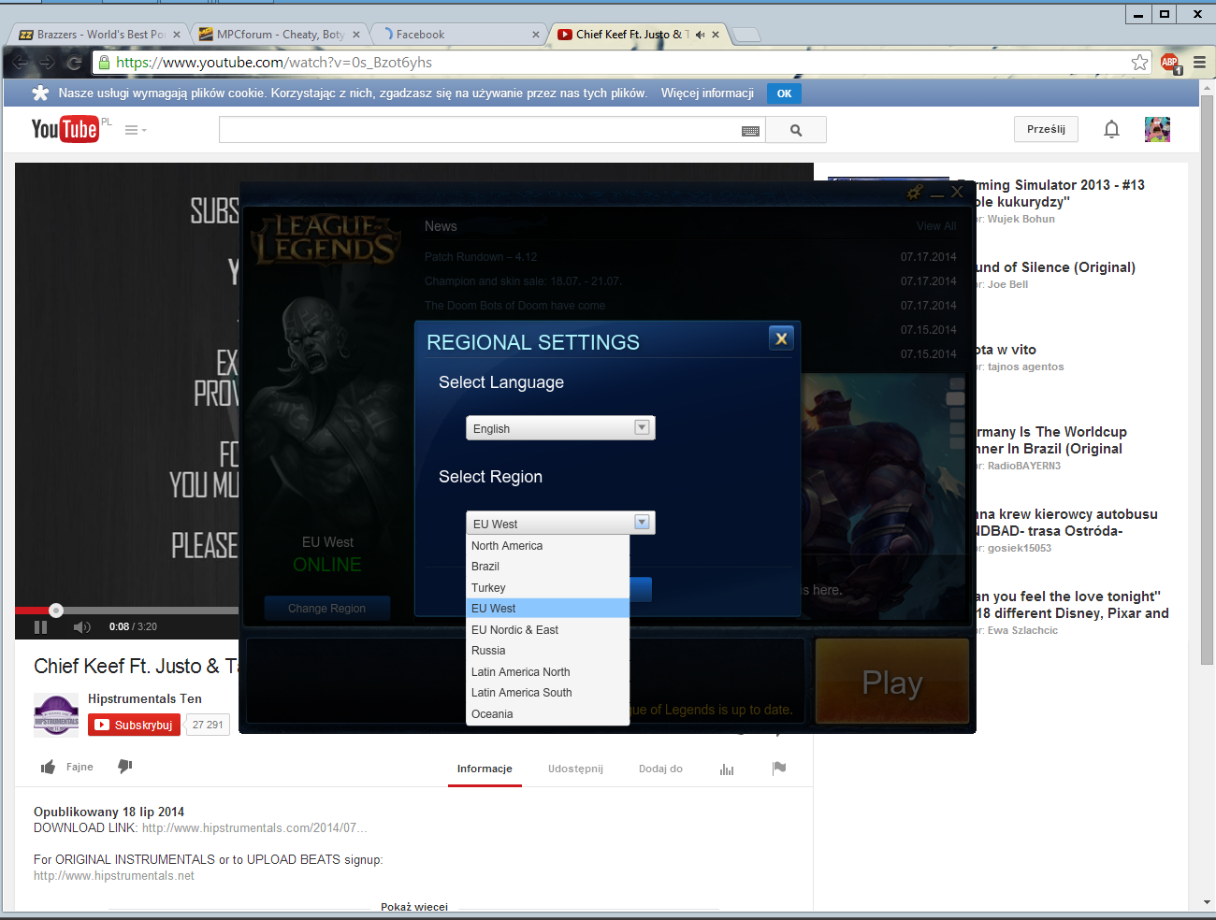Go back in browser

pos(21,63)
